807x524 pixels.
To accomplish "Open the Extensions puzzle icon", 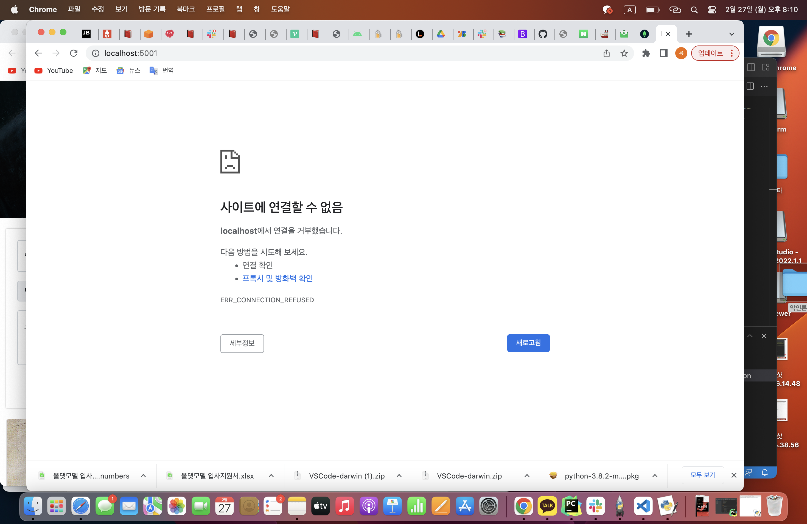I will 646,53.
